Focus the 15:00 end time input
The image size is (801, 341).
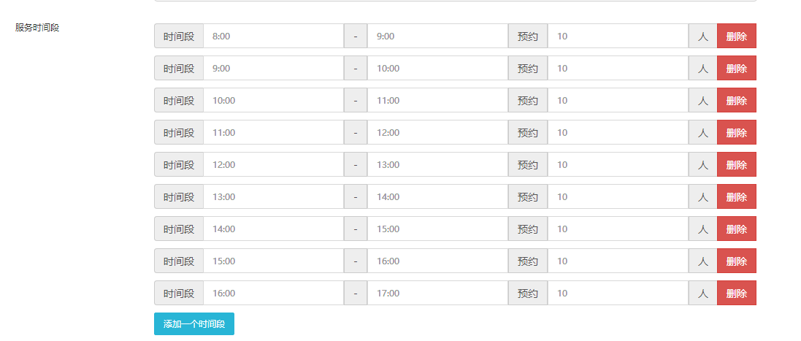(437, 229)
